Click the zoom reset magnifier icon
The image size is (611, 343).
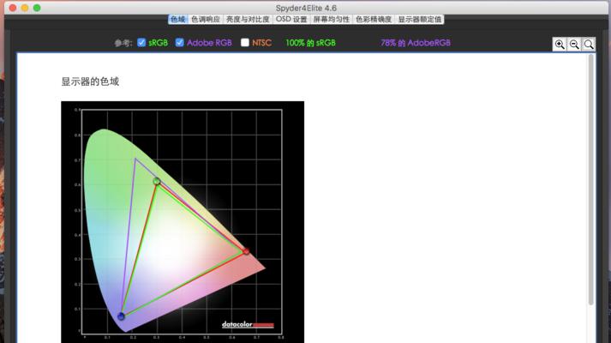(x=589, y=45)
